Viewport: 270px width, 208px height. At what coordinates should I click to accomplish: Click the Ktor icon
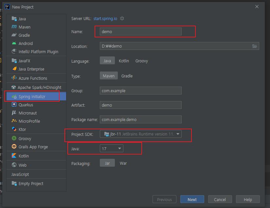point(14,129)
